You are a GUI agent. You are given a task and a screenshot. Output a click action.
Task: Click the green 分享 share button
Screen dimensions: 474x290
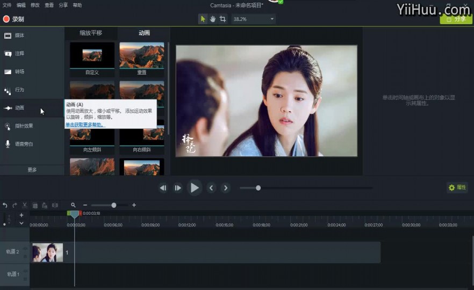pyautogui.click(x=456, y=19)
